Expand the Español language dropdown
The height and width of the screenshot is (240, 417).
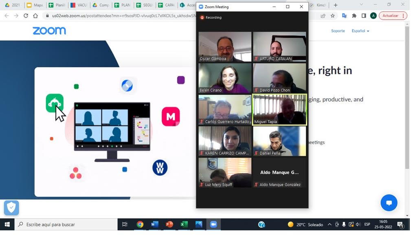pos(360,31)
